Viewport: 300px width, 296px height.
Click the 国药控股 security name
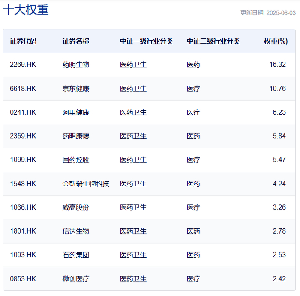(76, 160)
